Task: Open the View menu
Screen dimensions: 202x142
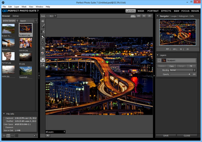Action: [x=31, y=7]
